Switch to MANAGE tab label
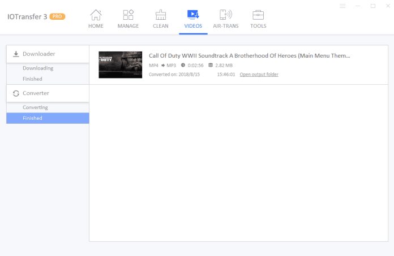 128,26
